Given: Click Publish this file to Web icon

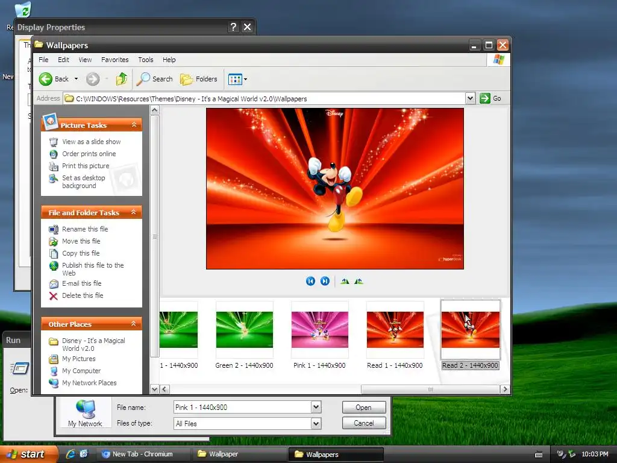Looking at the screenshot, I should tap(54, 266).
